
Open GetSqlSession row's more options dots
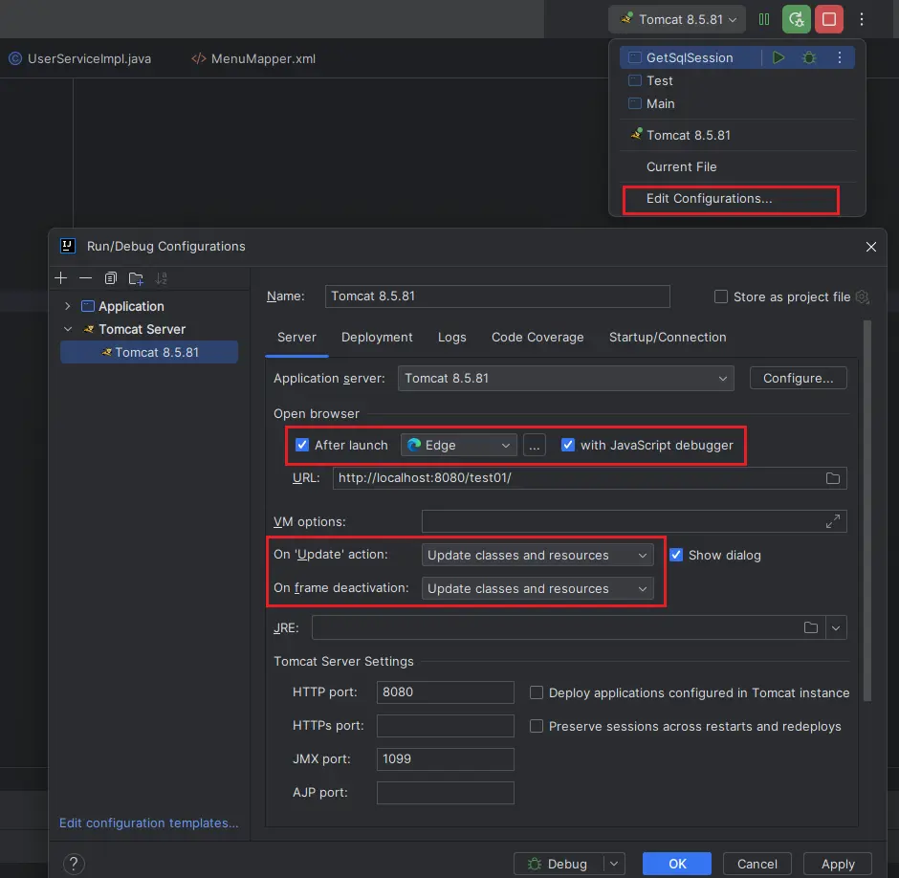(840, 57)
